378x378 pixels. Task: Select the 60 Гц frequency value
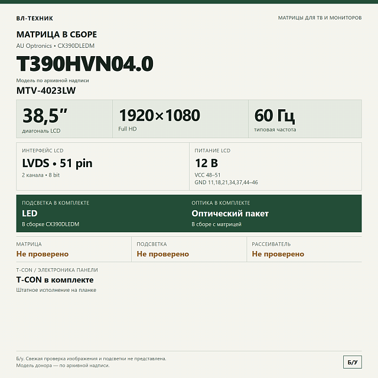point(274,116)
